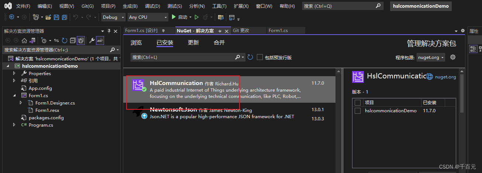Click the Home icon in Solution Explorer toolbar
Viewport: 482px width, 173px height.
click(x=24, y=40)
